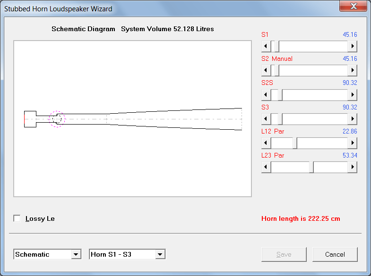Click the S2 Manual slider thumb
Image resolution: width=371 pixels, height=276 pixels.
coord(277,70)
